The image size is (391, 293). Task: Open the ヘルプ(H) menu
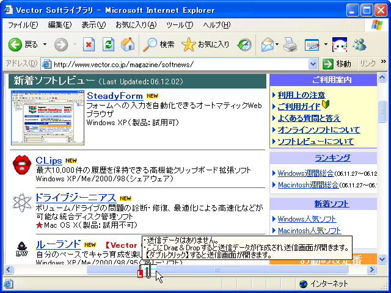[217, 25]
